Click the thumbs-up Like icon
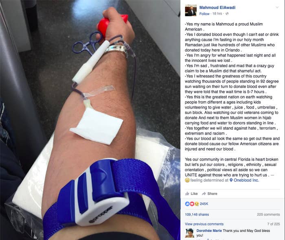The width and height of the screenshot is (285, 240). point(187,194)
